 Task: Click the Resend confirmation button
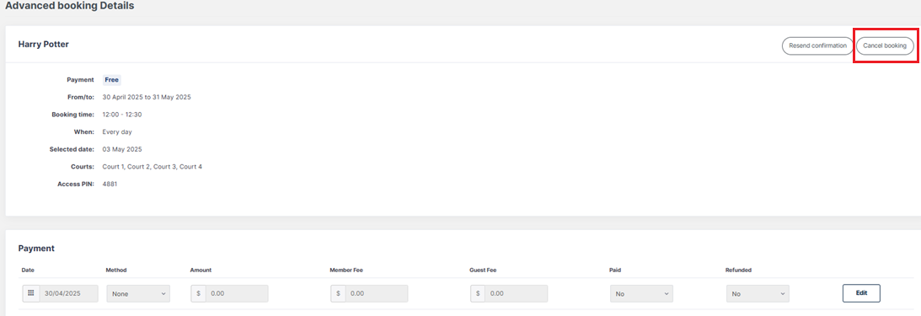pyautogui.click(x=817, y=46)
